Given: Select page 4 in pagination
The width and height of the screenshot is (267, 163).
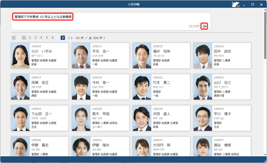Looking at the screenshot, I should [41, 38].
